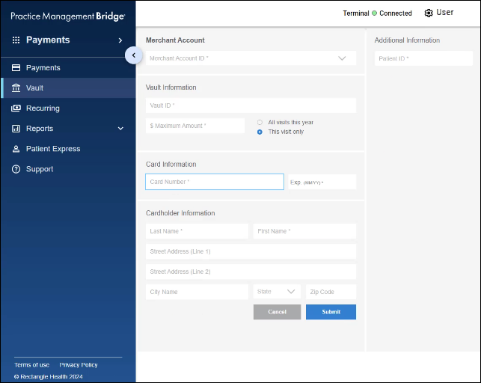Screen dimensions: 481x383
Task: Click the credit card icon for Payments
Action: pyautogui.click(x=16, y=68)
